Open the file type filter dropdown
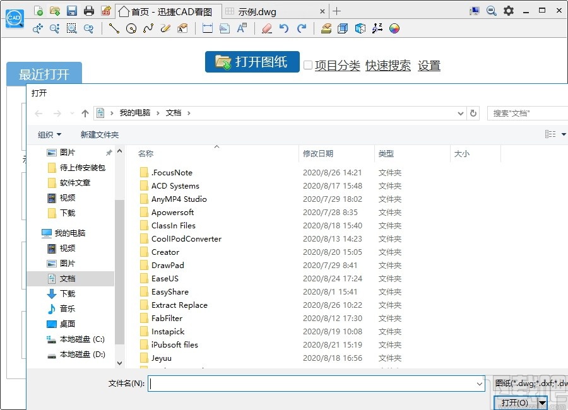Viewport: 568px width, 410px height. coord(531,384)
